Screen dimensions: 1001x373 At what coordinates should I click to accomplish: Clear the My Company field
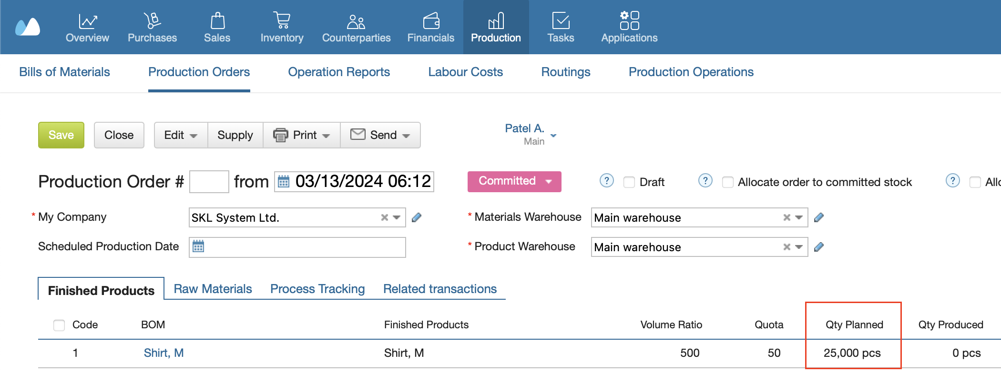[384, 217]
